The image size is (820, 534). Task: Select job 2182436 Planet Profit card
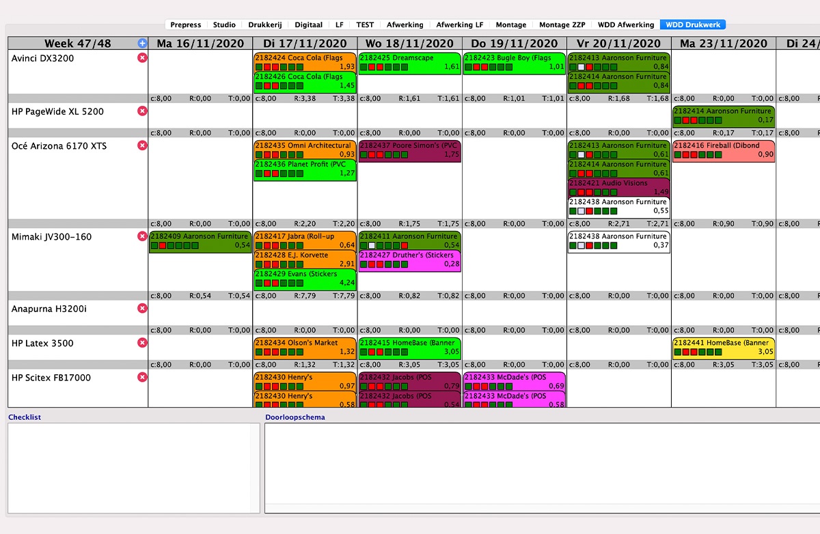click(305, 169)
